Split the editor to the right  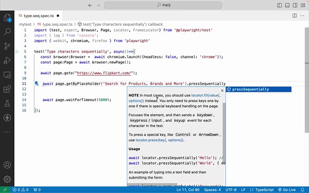tap(295, 16)
